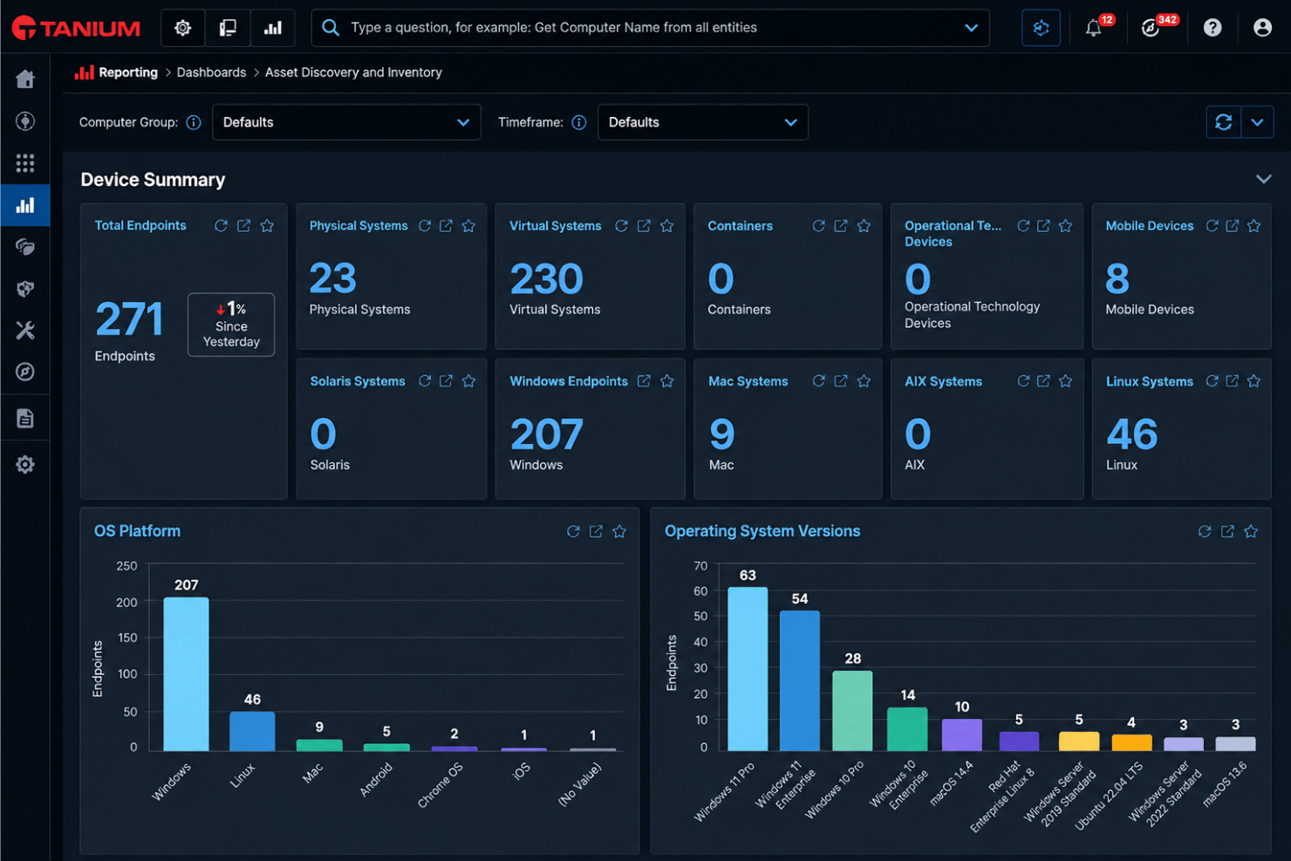
Task: Open the compass-circle icon under Home in the sidebar
Action: [25, 121]
